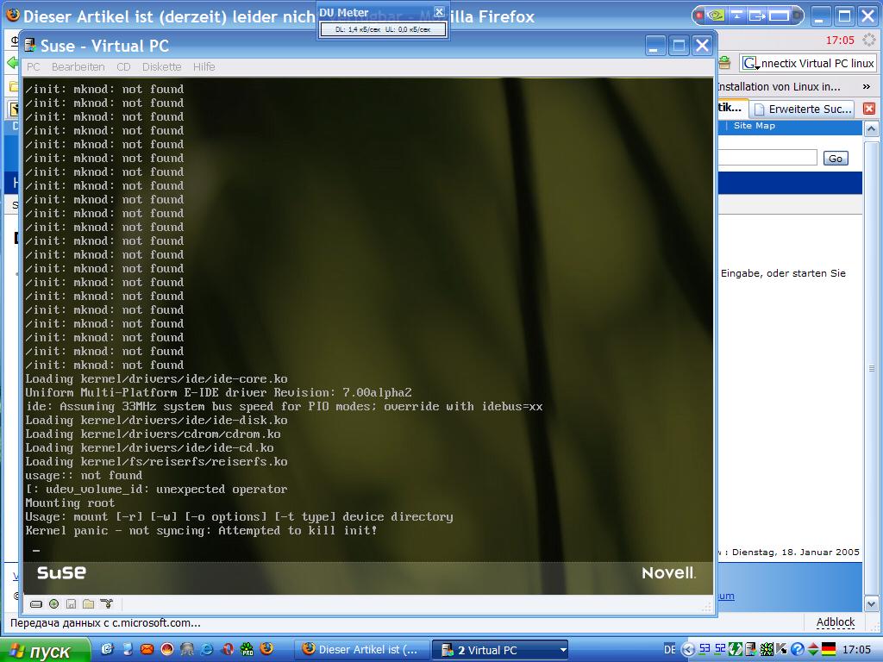Click the DE language indicator in the taskbar
Screen dimensions: 883x662
pyautogui.click(x=669, y=650)
